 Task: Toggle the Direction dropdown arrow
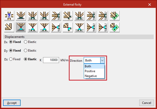pos(102,60)
